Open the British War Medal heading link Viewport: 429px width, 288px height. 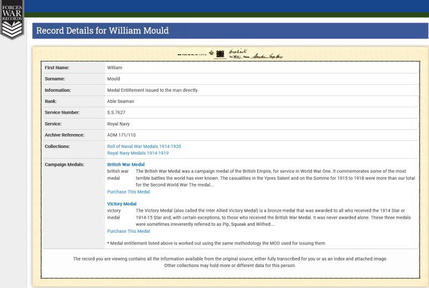pos(126,165)
